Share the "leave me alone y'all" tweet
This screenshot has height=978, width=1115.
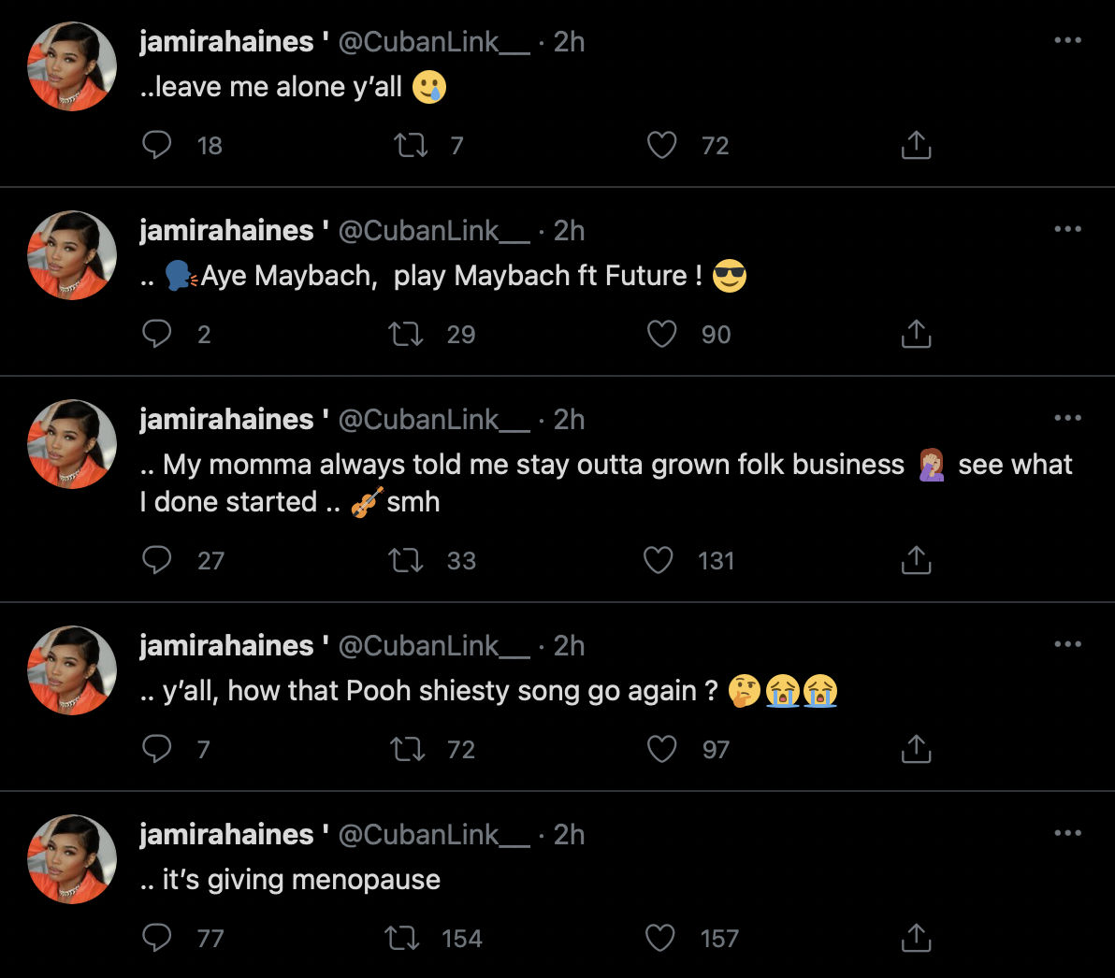point(916,145)
